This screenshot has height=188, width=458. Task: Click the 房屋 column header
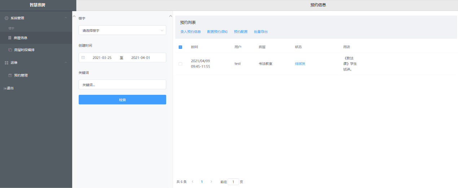pyautogui.click(x=262, y=47)
